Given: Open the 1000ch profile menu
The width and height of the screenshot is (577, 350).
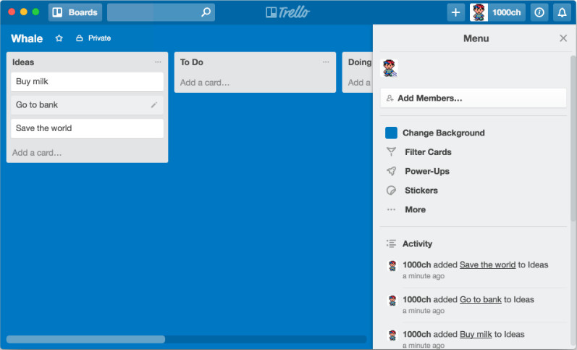Looking at the screenshot, I should pyautogui.click(x=497, y=12).
